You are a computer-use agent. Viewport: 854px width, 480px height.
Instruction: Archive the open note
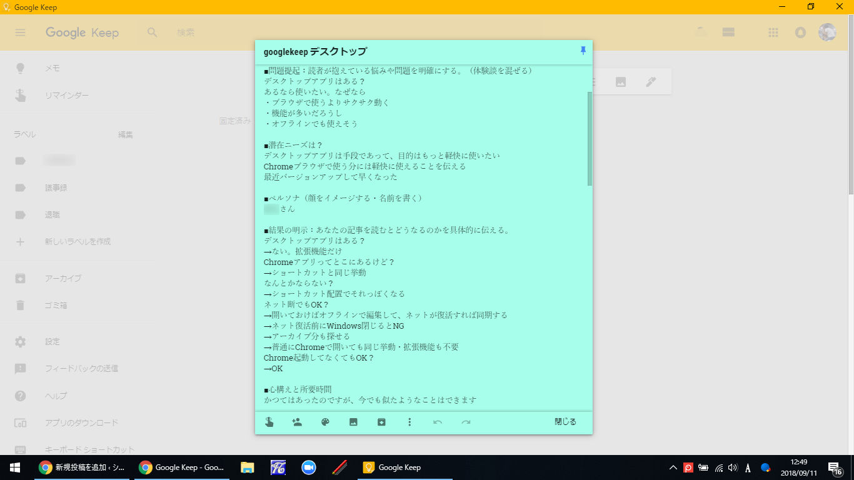point(381,422)
